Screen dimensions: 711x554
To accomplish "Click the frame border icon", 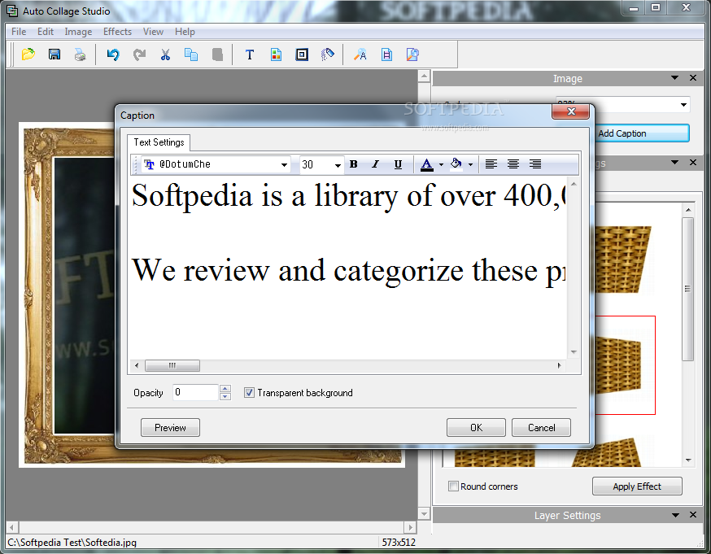I will coord(302,55).
